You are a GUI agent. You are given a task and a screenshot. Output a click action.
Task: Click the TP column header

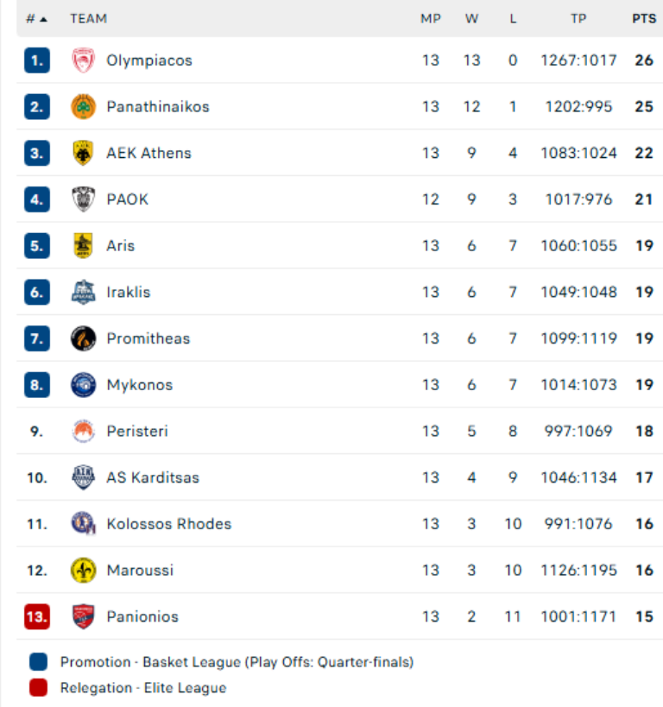pos(578,18)
